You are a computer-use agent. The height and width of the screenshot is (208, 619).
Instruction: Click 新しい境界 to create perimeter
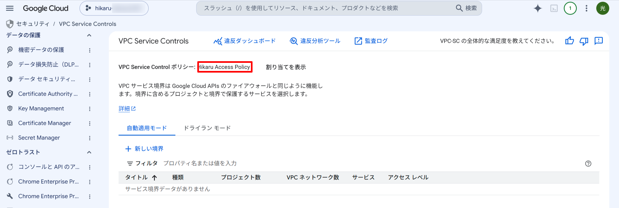(144, 149)
